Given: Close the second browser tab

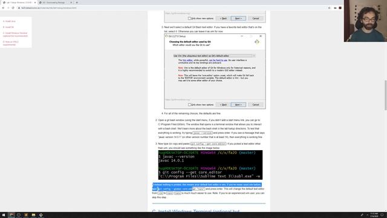Looking at the screenshot, I should coord(71,2).
